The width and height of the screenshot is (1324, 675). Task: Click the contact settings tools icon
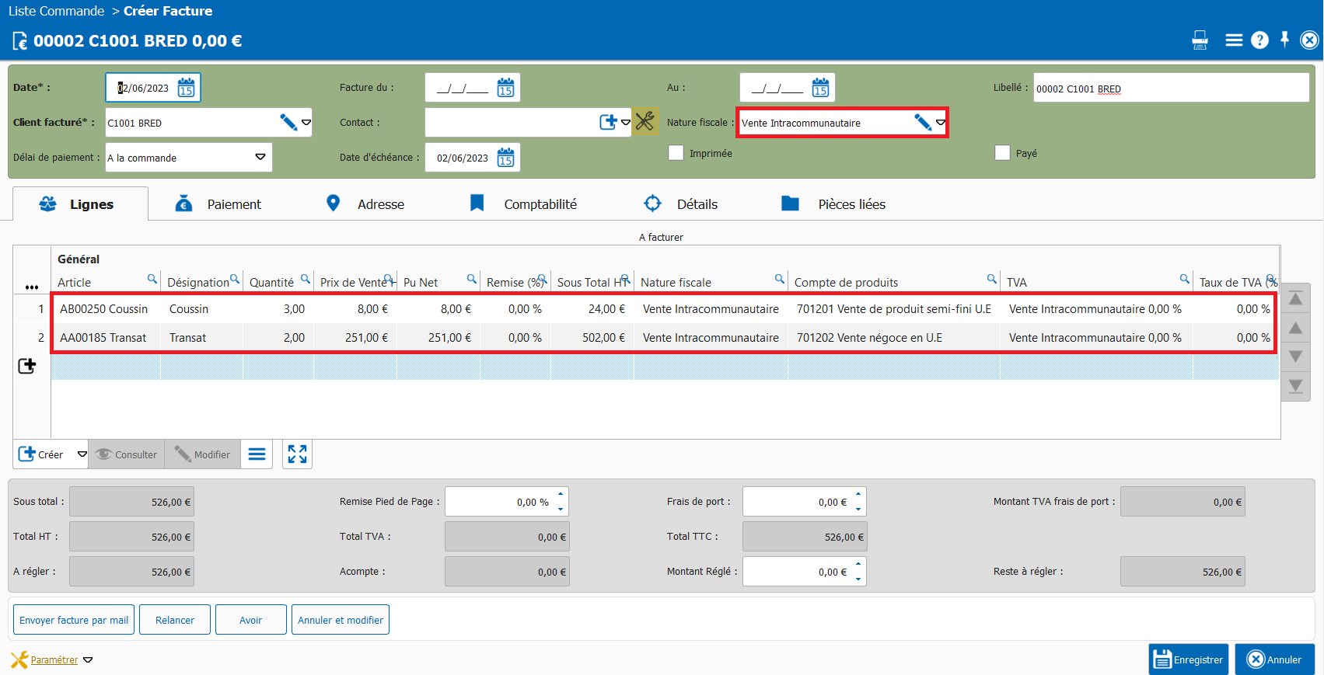click(645, 121)
